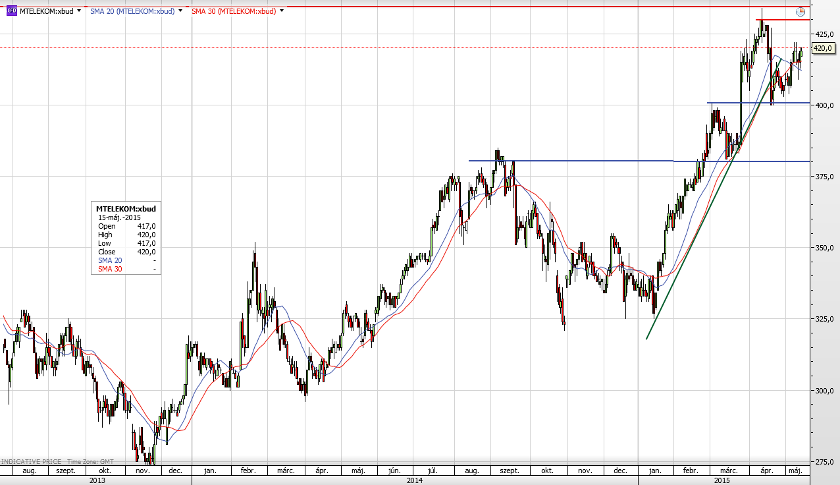Click the Close 420,0 row in data box
Screen dimensions: 840x485
tap(126, 252)
